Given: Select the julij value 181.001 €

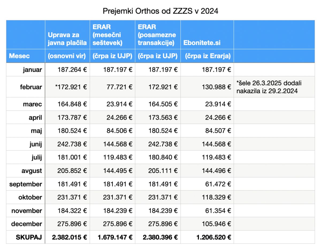Looking at the screenshot, I should click(67, 157).
